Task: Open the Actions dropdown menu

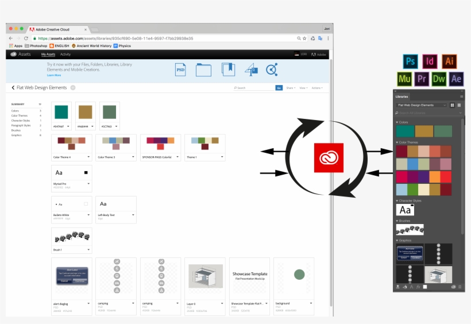Action: 316,88
